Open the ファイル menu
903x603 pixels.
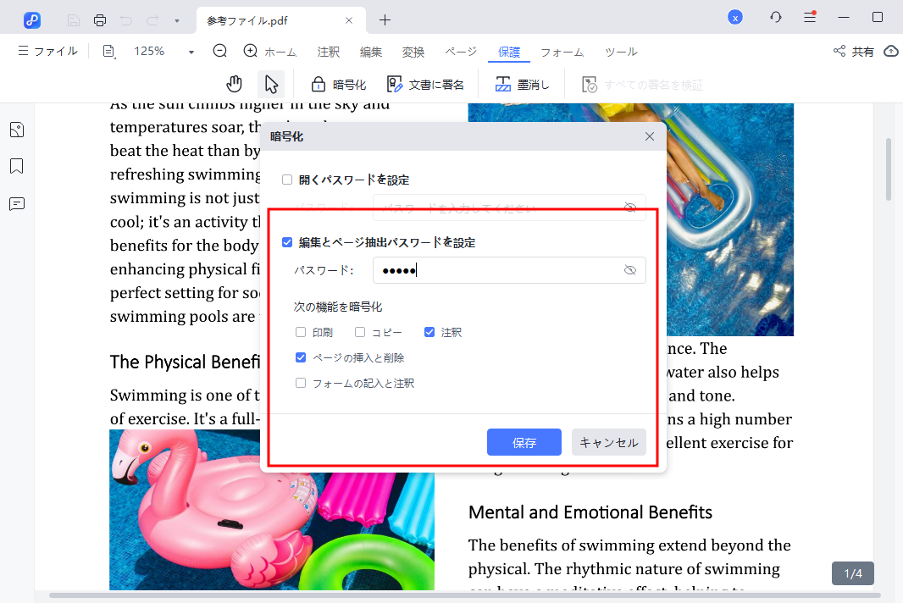[47, 51]
